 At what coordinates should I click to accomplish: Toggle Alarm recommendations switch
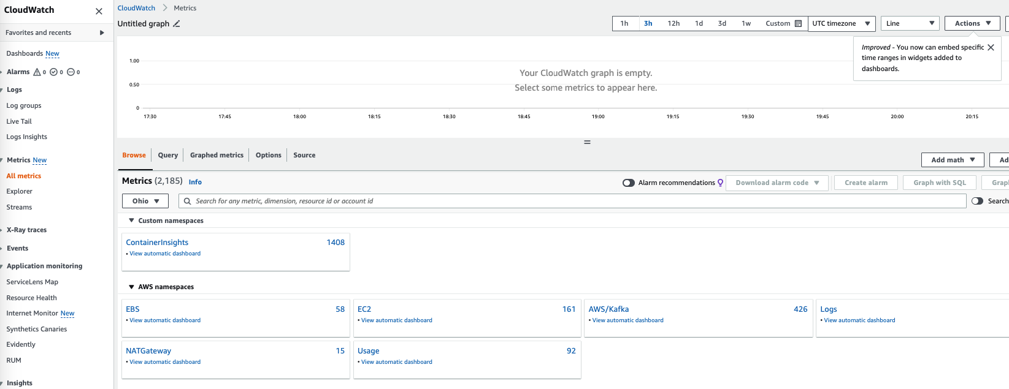click(x=628, y=183)
